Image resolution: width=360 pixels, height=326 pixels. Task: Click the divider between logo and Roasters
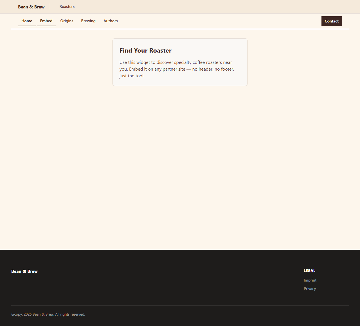49,6
